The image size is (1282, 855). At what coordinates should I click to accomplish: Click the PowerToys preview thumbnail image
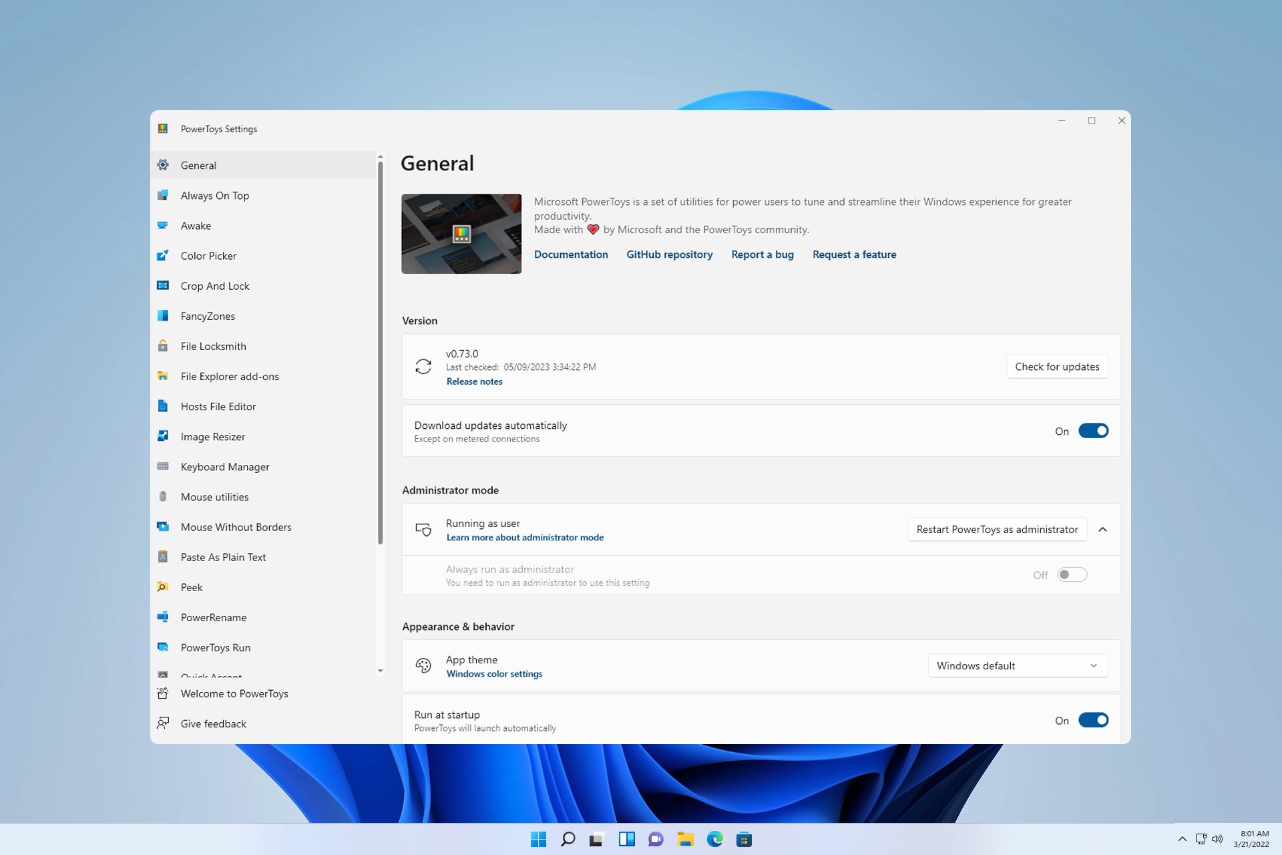[461, 234]
